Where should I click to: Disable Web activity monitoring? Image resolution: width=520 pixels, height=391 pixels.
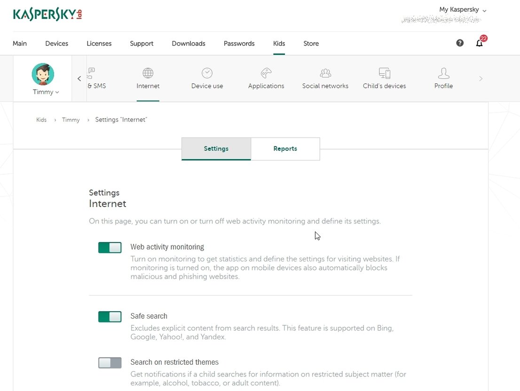tap(110, 247)
